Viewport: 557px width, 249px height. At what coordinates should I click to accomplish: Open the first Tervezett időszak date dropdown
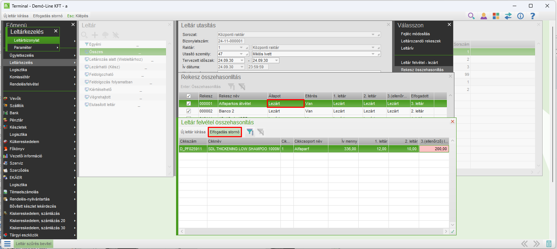[x=241, y=60]
